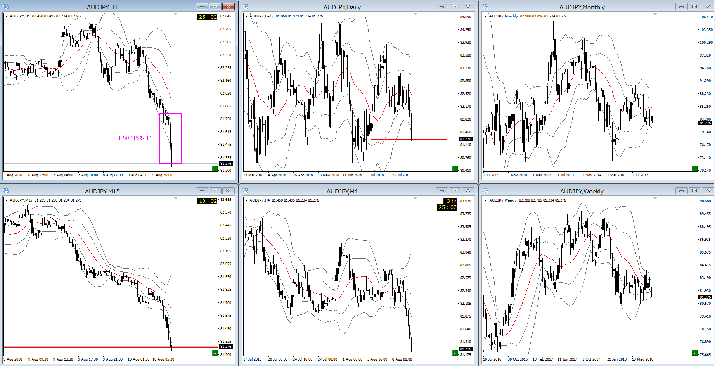Click the AUDJPY,Weekly window's chart icon
Viewport: 715px width, 366px height.
[x=485, y=191]
